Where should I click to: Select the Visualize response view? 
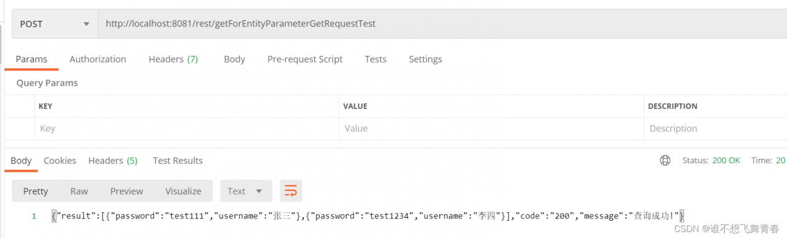coord(183,191)
